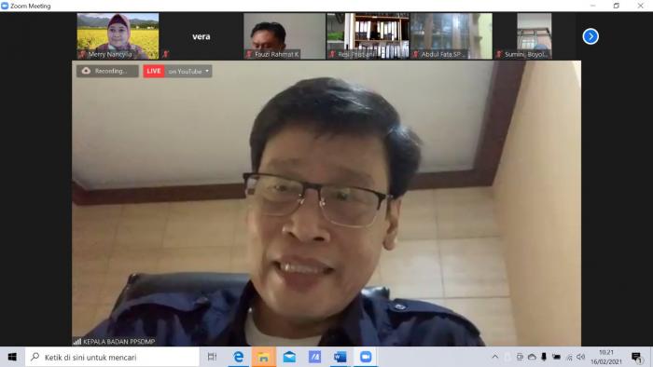Click the taskbar search box

point(113,357)
